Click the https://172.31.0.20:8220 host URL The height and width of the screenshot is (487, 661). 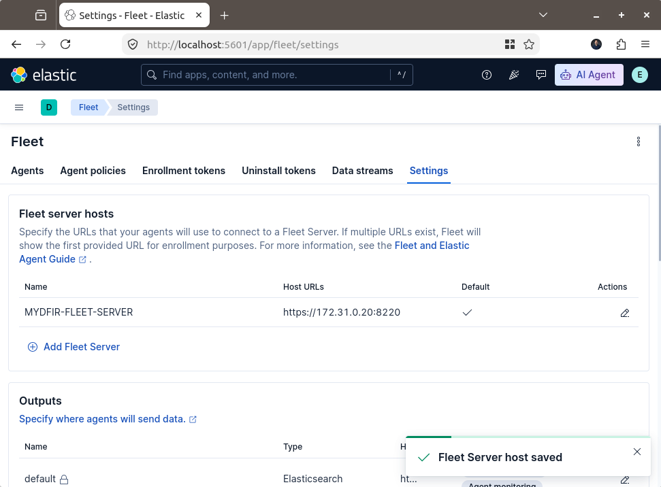point(342,312)
